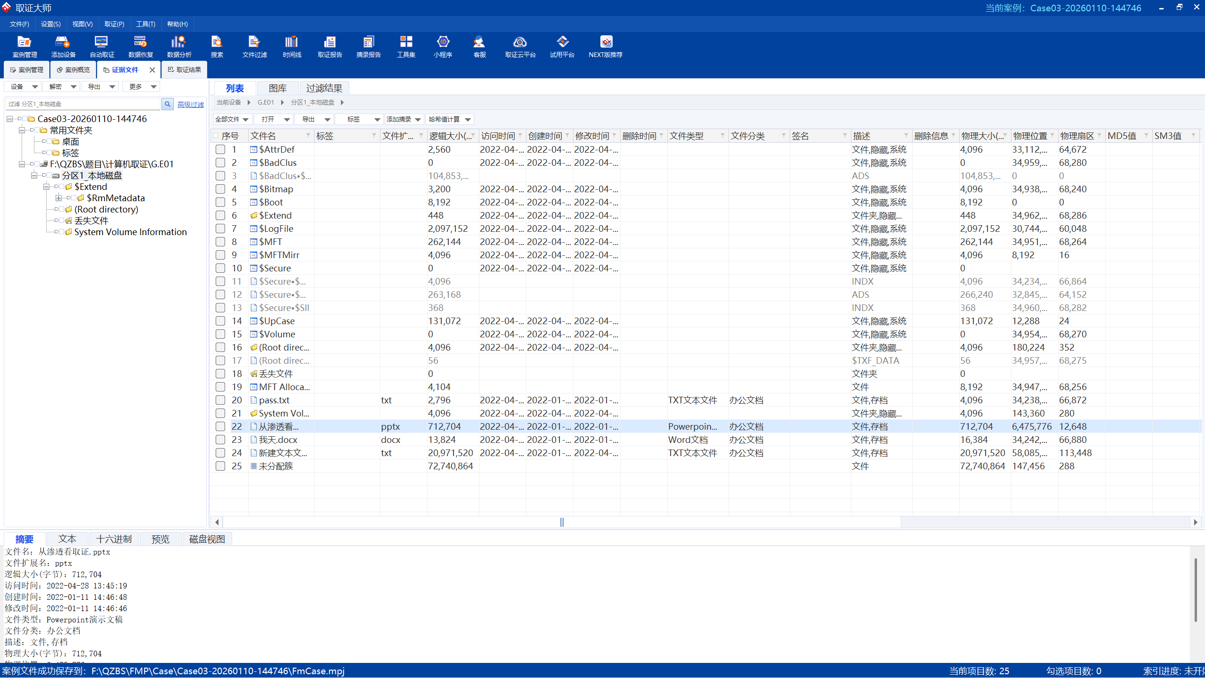Viewport: 1205px width, 678px height.
Task: Open the 全部文件 dropdown
Action: pyautogui.click(x=232, y=119)
